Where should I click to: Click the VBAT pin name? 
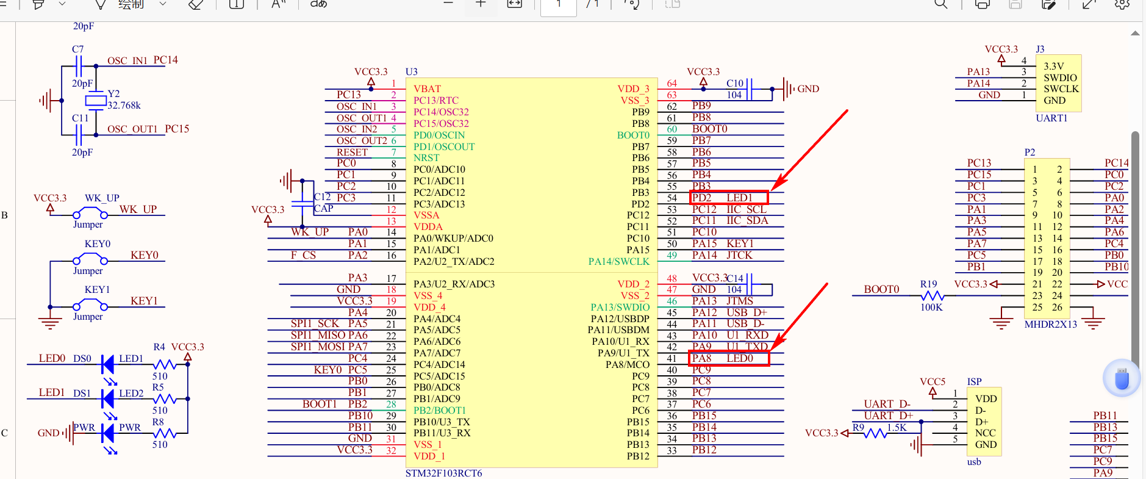click(427, 88)
